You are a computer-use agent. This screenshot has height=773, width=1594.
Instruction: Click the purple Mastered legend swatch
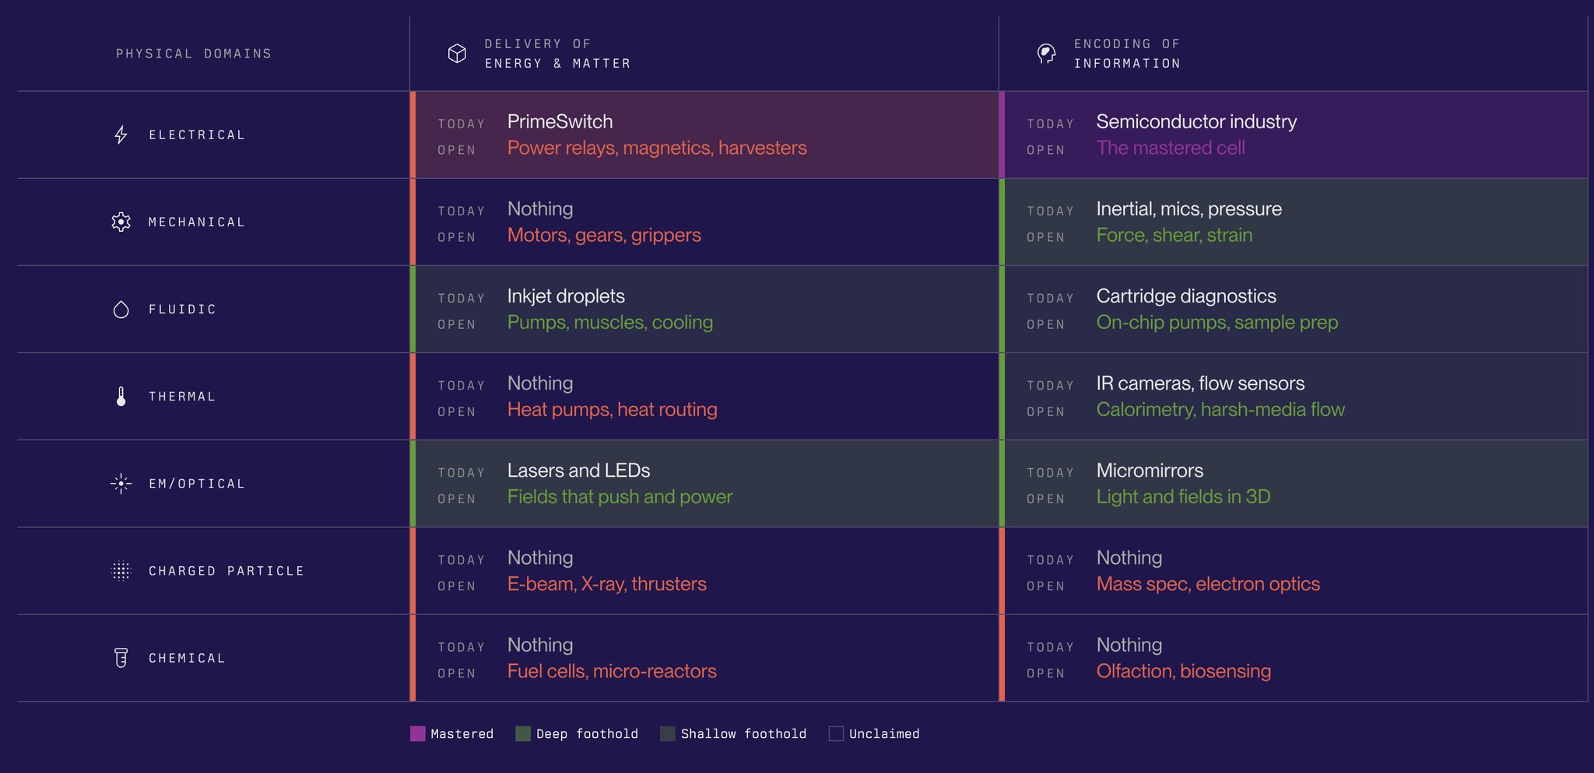[418, 733]
